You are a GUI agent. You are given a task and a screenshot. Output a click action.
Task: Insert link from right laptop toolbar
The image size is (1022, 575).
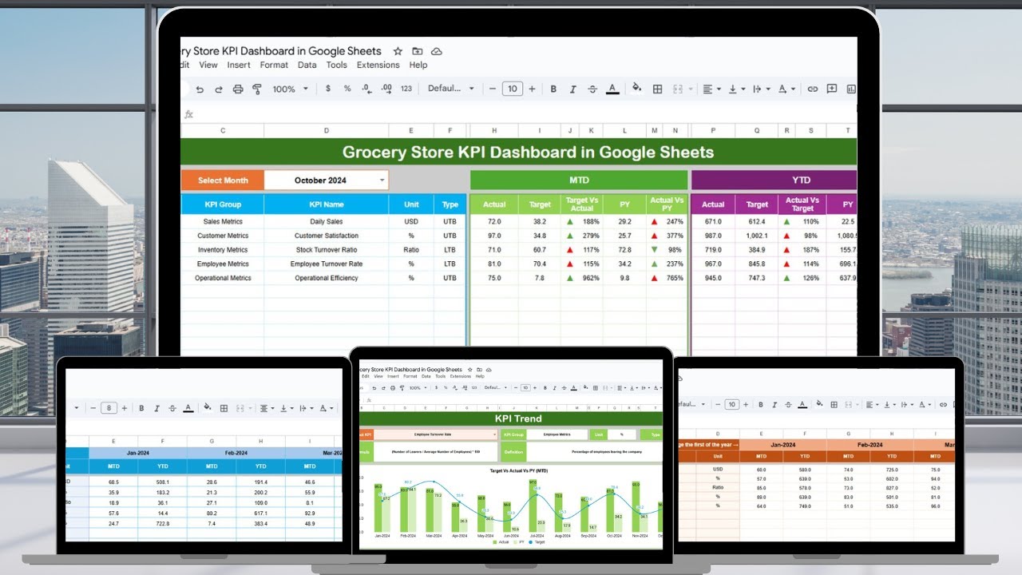[x=943, y=405]
